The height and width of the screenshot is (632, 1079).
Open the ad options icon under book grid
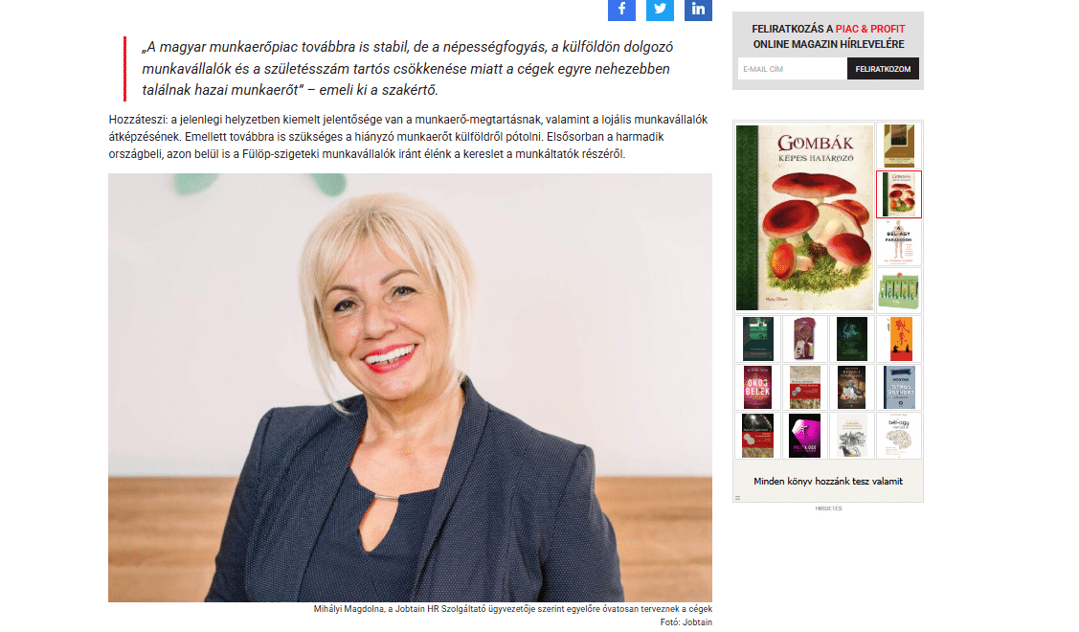point(737,498)
